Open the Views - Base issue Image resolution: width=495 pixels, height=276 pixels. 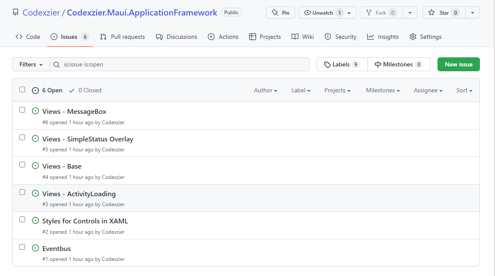point(62,166)
